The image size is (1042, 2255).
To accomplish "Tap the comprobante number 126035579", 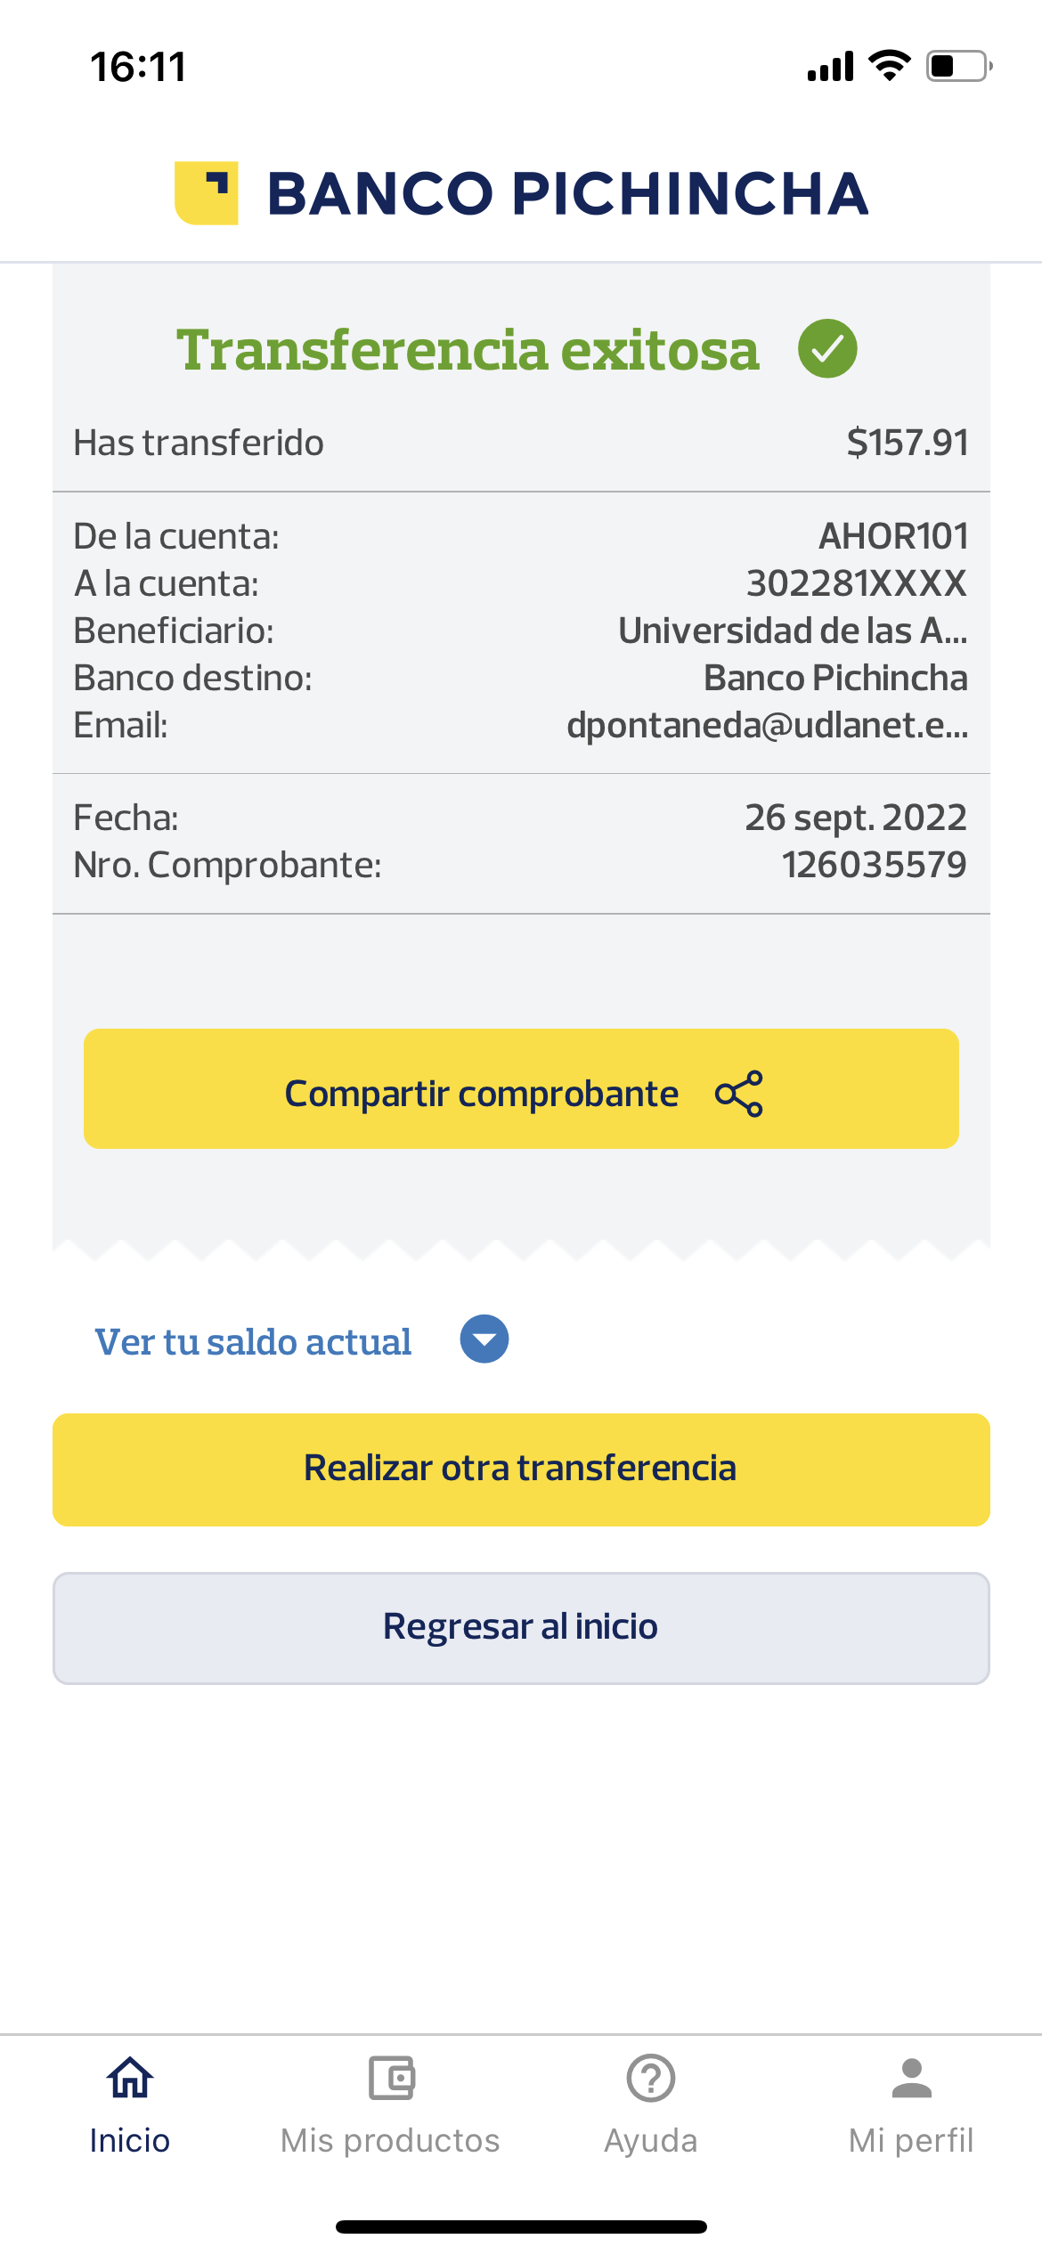I will [874, 865].
